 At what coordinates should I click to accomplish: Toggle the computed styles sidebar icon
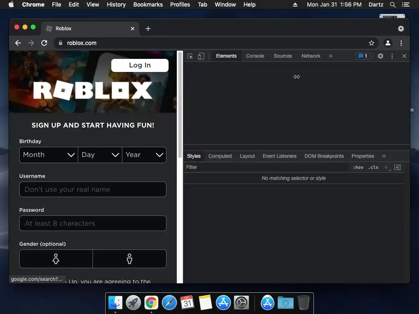pyautogui.click(x=397, y=167)
